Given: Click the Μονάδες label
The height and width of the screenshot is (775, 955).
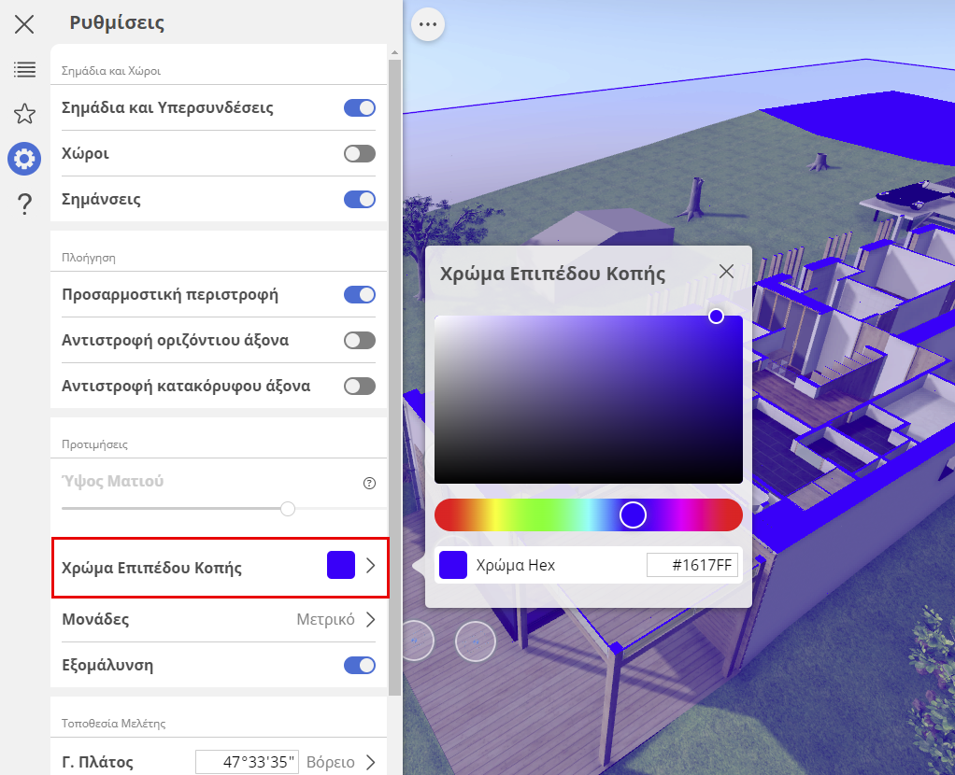Looking at the screenshot, I should pos(95,620).
